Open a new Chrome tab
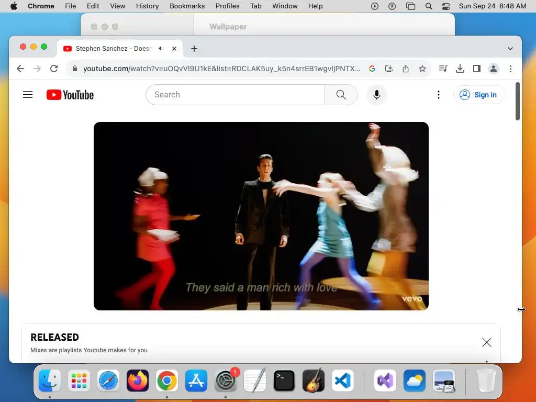Viewport: 536px width, 402px height. point(194,49)
